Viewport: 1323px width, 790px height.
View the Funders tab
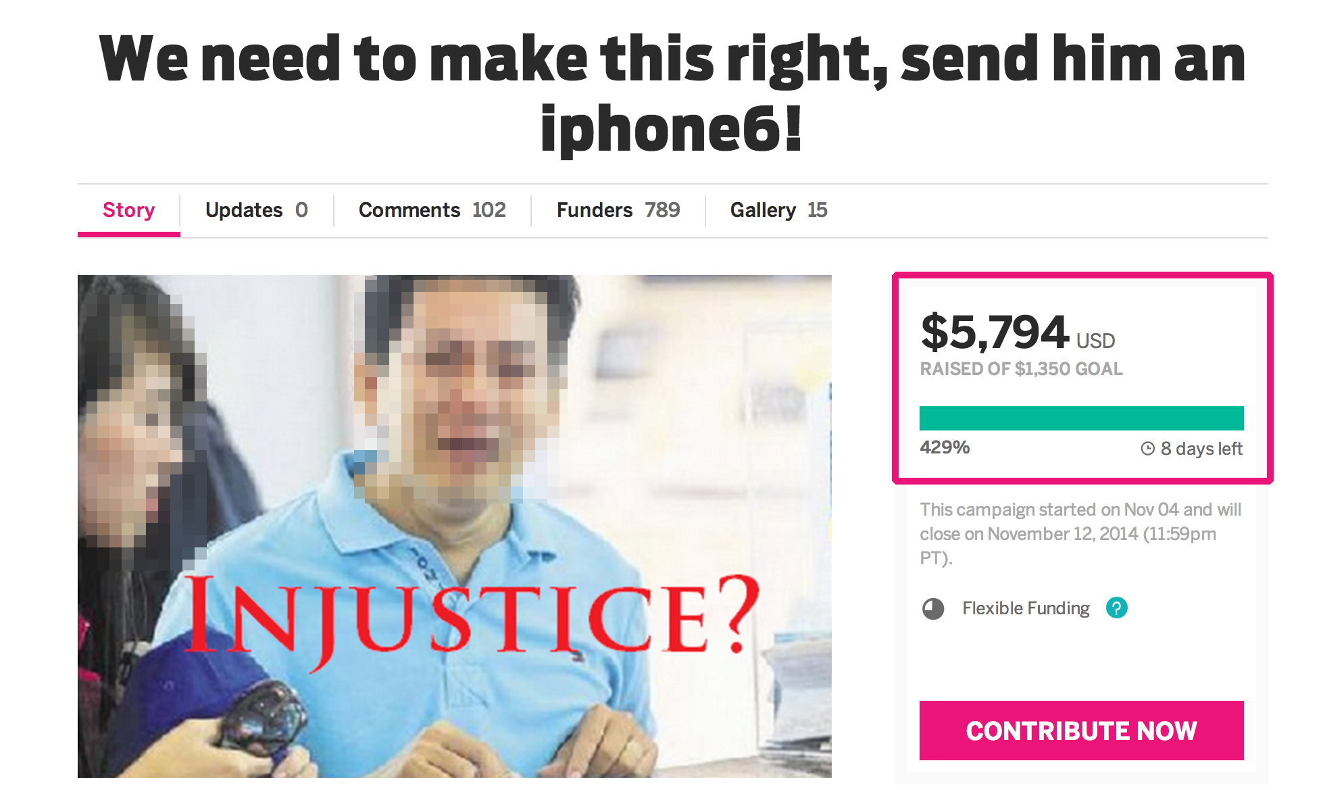tap(618, 210)
